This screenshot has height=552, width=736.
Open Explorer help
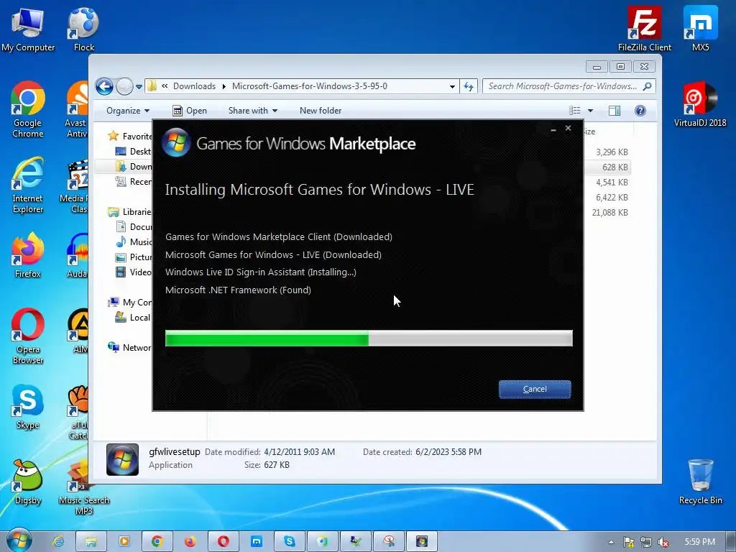(640, 111)
